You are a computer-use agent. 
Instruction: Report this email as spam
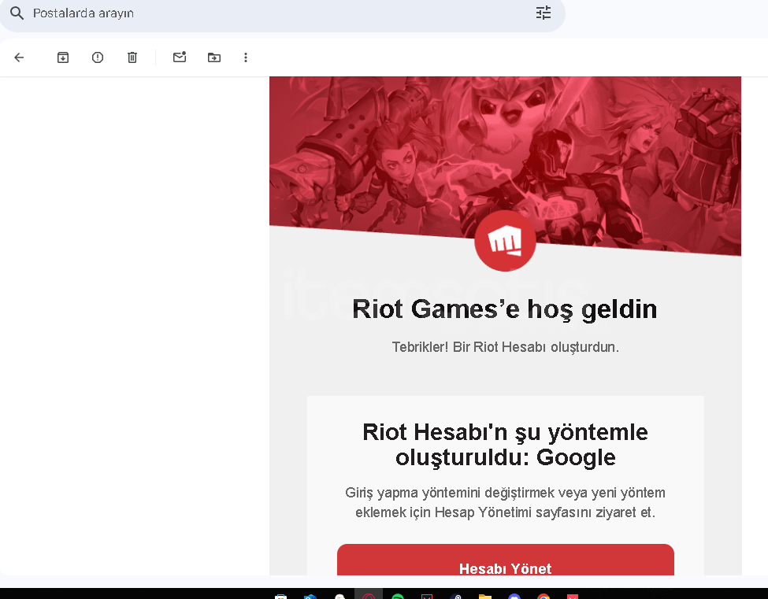pyautogui.click(x=98, y=57)
